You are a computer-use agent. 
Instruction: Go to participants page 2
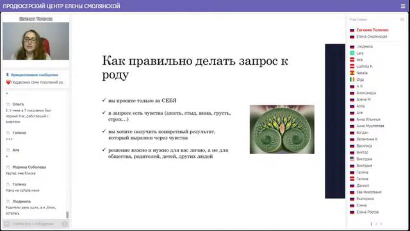click(376, 224)
